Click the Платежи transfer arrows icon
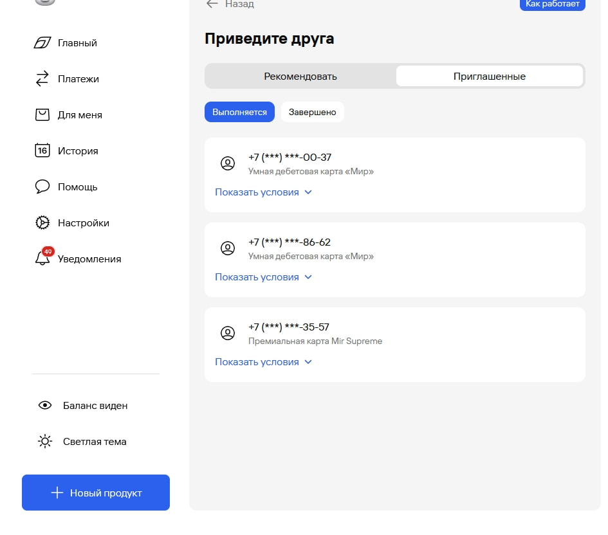 42,78
